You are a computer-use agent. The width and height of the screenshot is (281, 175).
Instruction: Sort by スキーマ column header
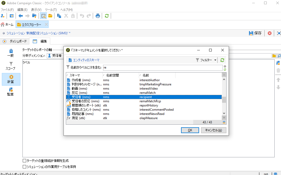(x=84, y=75)
